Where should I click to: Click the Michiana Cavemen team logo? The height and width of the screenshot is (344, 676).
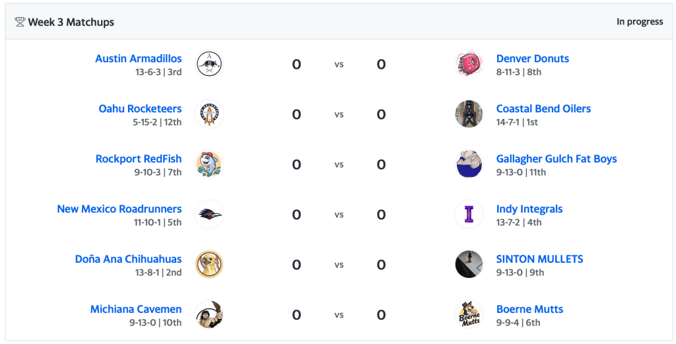209,315
